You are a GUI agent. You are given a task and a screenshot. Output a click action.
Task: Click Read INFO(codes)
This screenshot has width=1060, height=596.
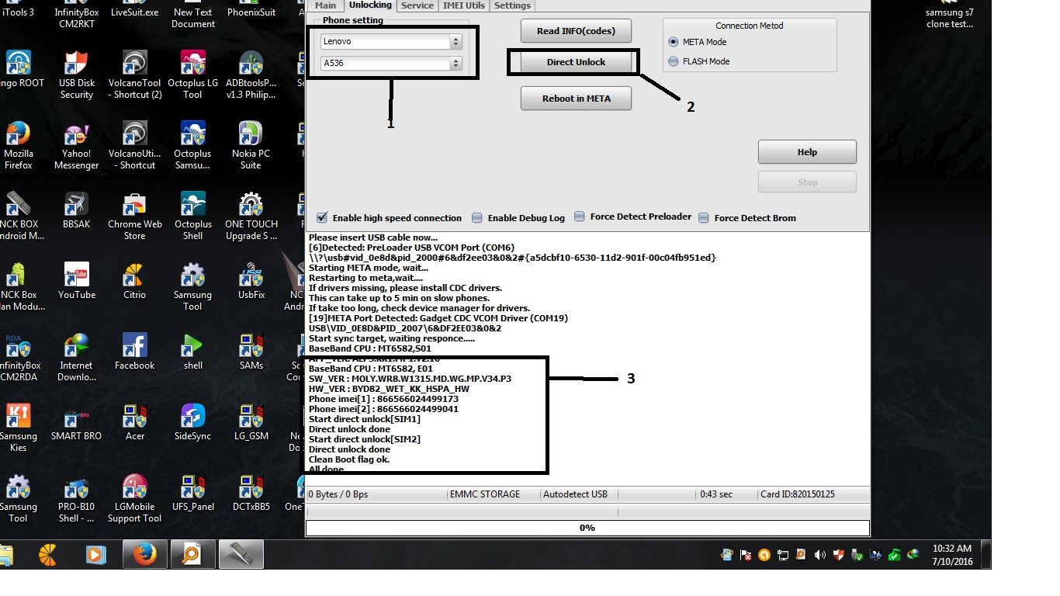[x=576, y=30]
